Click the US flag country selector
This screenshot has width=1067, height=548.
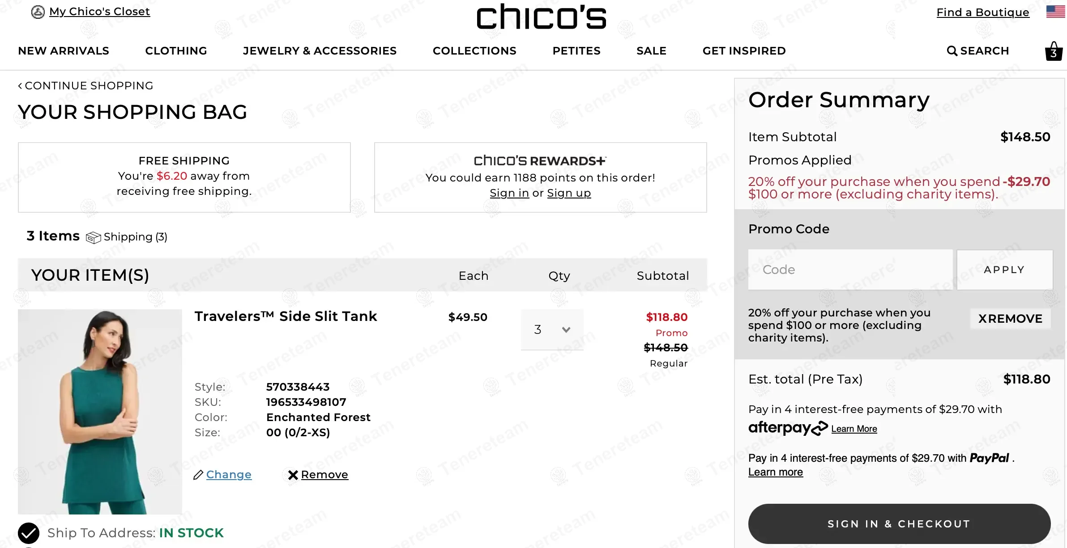click(1055, 12)
